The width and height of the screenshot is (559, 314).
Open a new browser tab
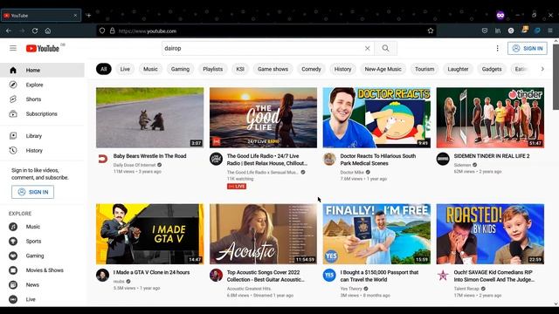(88, 16)
